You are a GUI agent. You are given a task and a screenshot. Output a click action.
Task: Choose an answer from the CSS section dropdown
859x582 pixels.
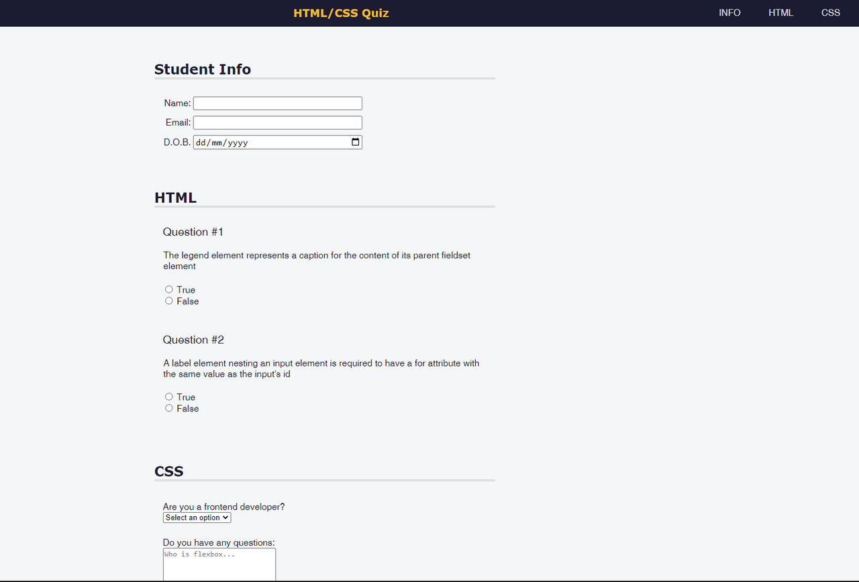point(196,517)
